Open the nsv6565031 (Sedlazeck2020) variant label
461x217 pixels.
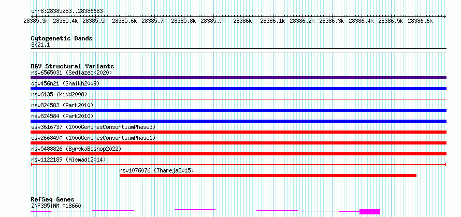point(71,73)
